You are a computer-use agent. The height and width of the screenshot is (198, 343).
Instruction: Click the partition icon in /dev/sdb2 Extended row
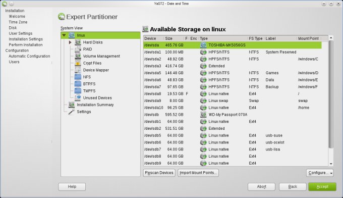click(x=203, y=129)
